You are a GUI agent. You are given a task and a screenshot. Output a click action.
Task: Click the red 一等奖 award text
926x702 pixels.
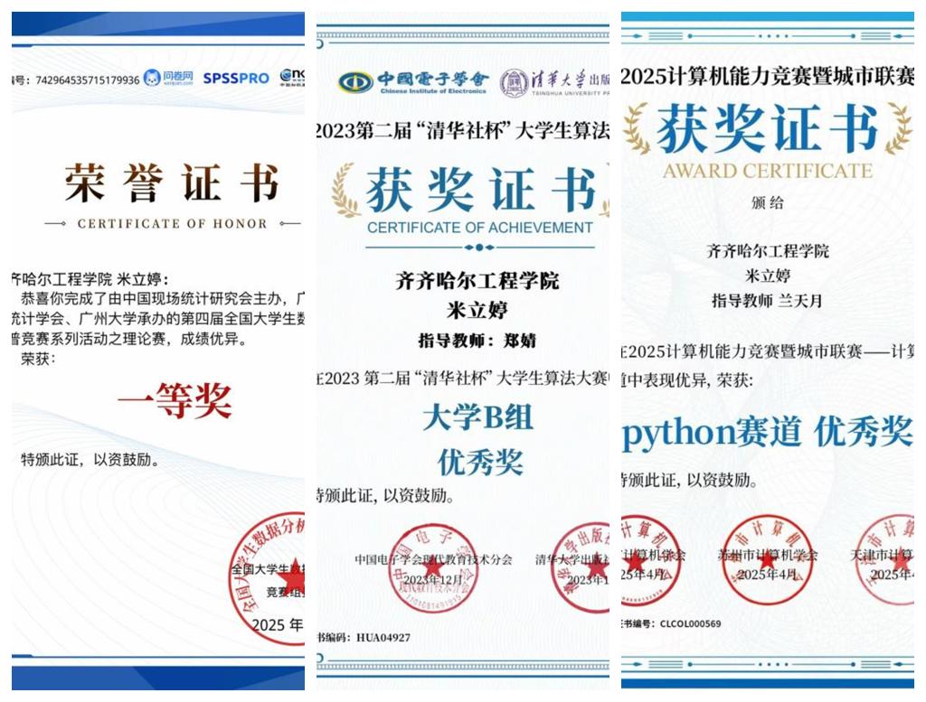[175, 400]
